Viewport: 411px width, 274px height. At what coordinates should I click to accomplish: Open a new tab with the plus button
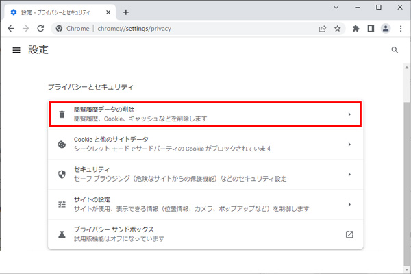pos(126,12)
